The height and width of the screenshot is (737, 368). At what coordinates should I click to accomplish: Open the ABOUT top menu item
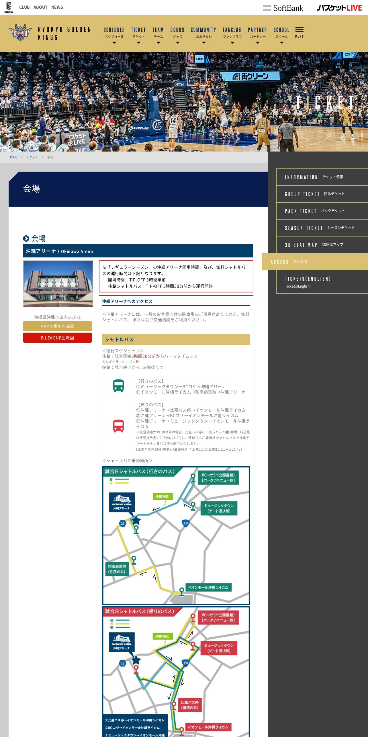point(40,7)
